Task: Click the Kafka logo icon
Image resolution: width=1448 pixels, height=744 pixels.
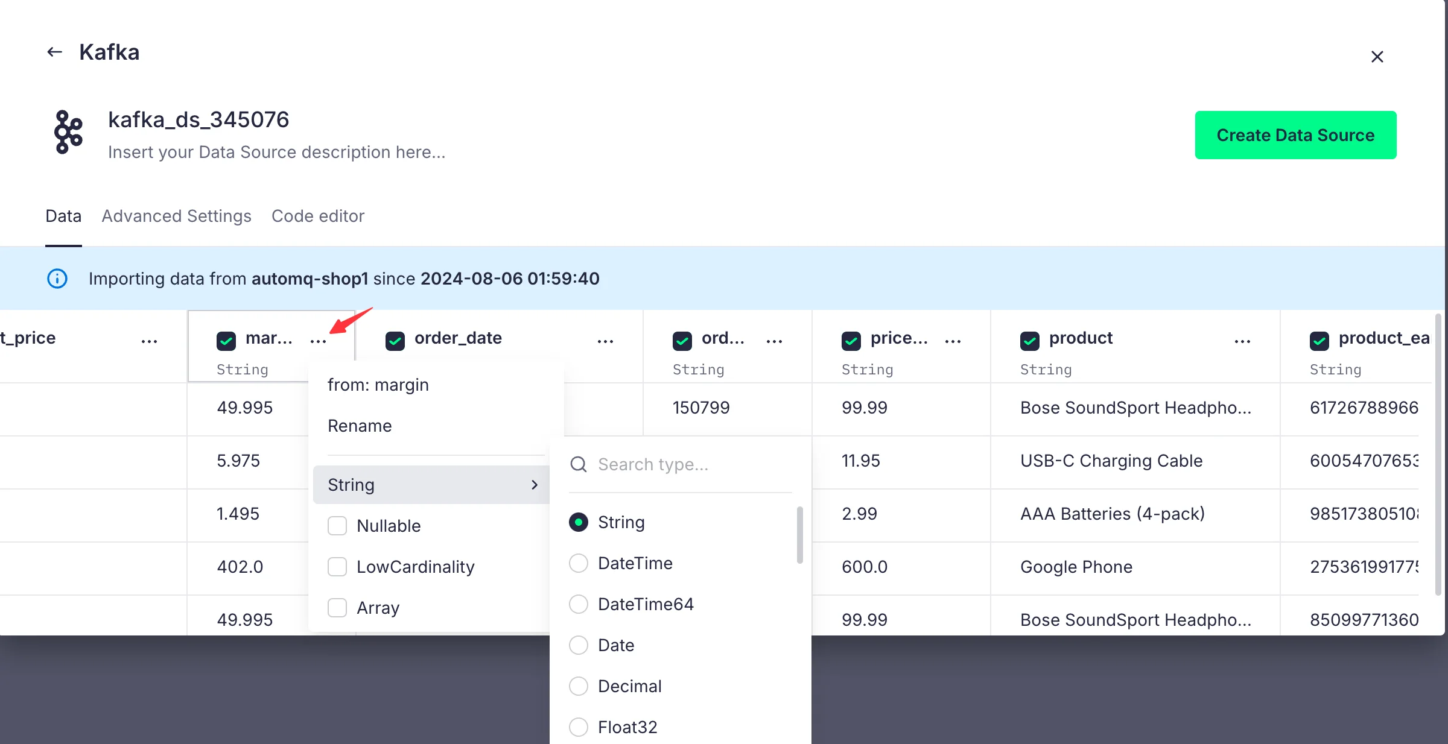Action: point(68,132)
